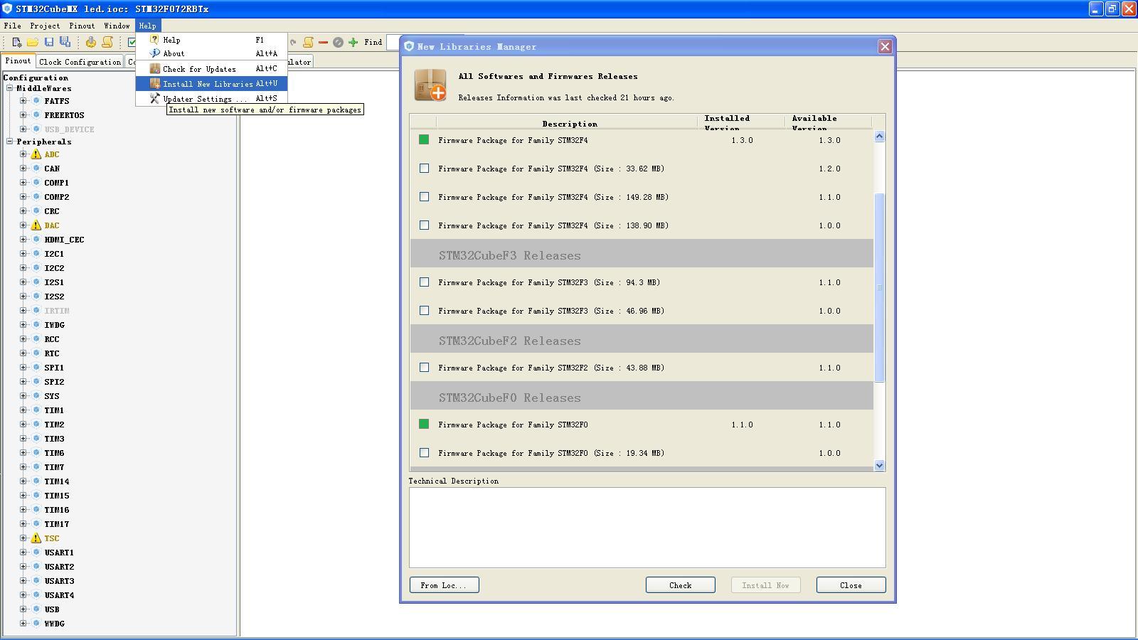Click the green installed box for STM32F0 1.1.0
The height and width of the screenshot is (640, 1138).
424,425
